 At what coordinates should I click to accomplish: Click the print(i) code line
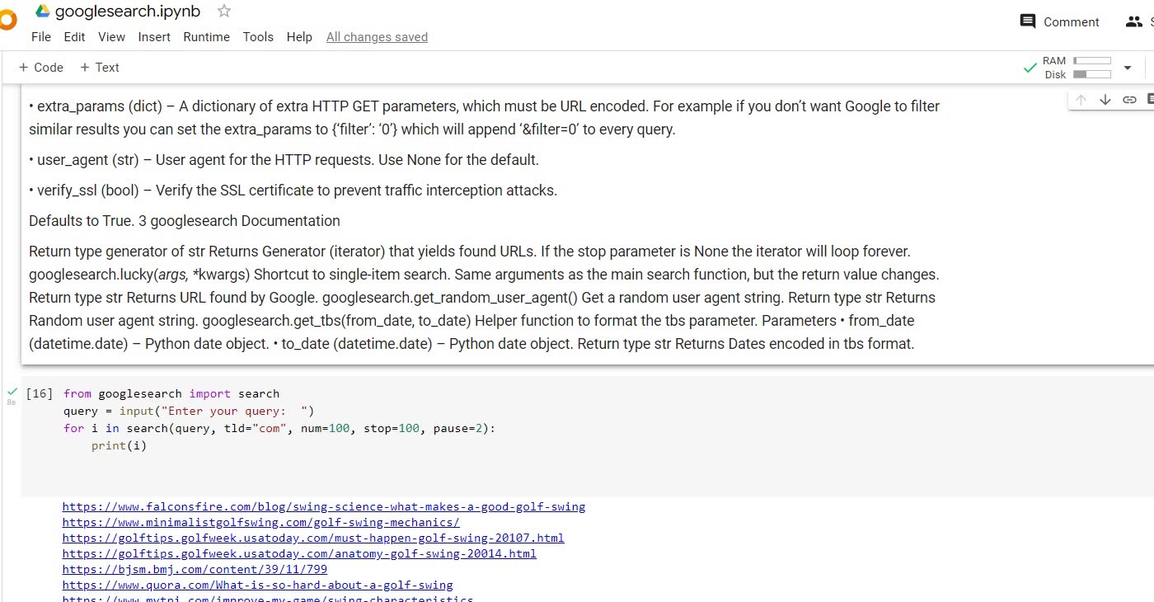tap(119, 446)
